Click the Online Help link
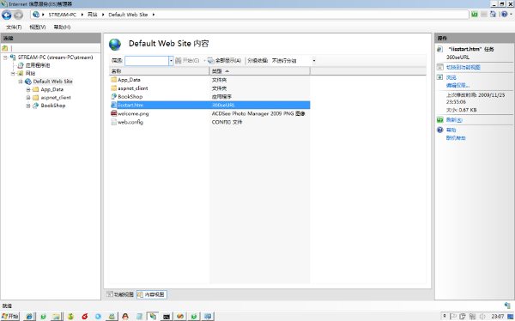Image resolution: width=515 pixels, height=321 pixels. [x=456, y=138]
